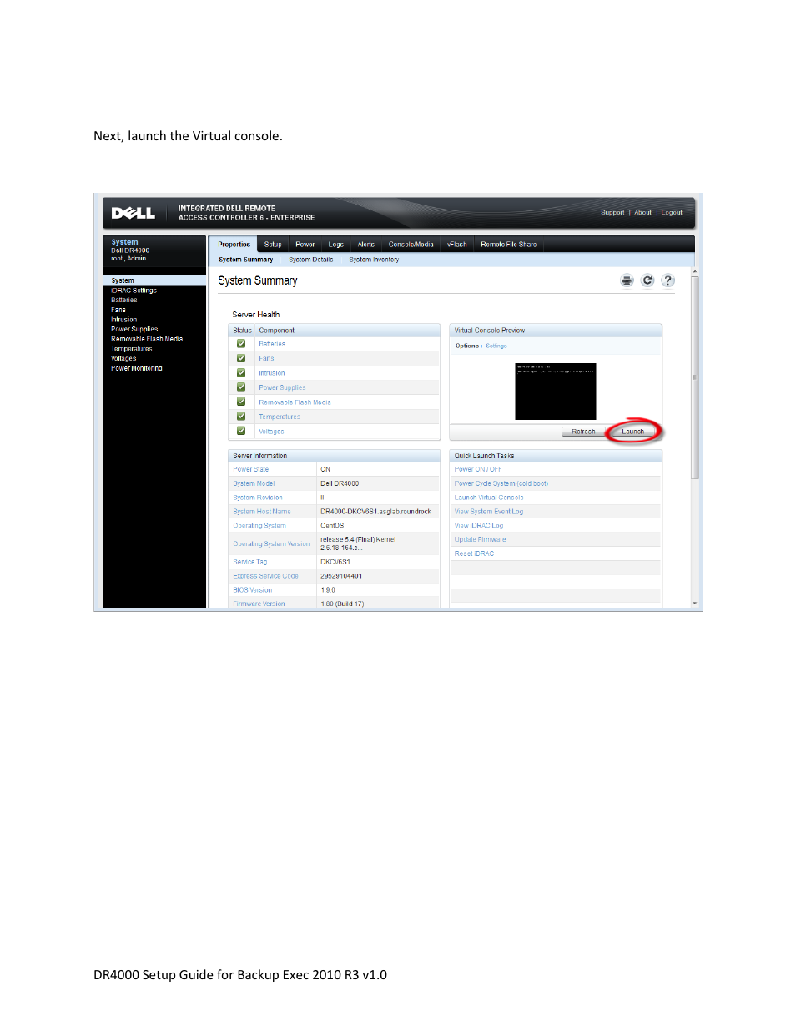Viewport: 796px width, 1031px height.
Task: Select Voltages in the sidebar
Action: click(x=123, y=358)
